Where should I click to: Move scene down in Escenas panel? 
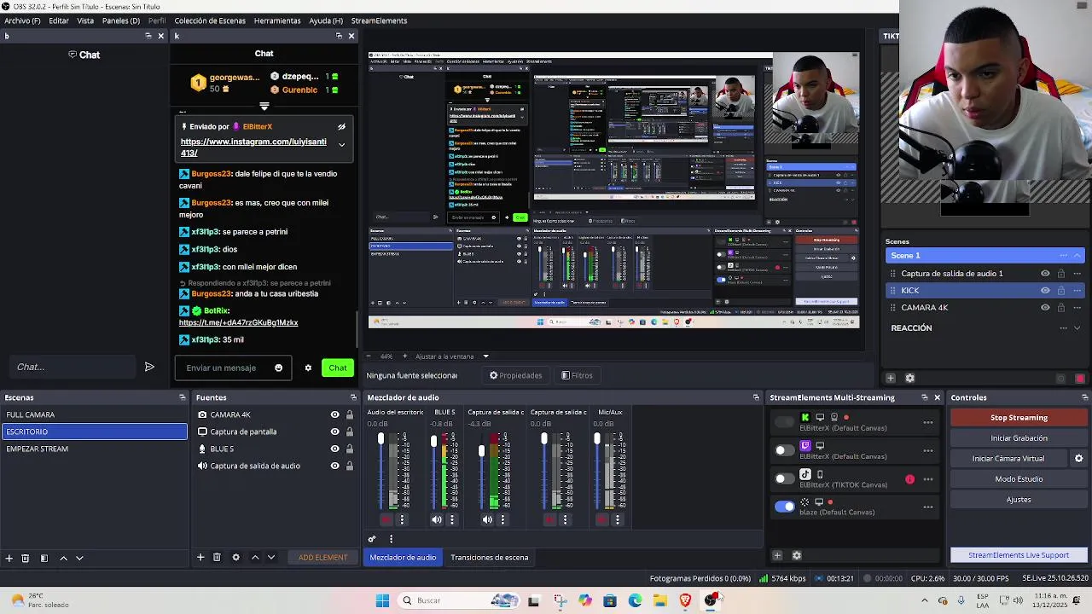pyautogui.click(x=79, y=558)
